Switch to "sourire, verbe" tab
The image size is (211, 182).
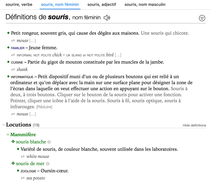pos(19,5)
